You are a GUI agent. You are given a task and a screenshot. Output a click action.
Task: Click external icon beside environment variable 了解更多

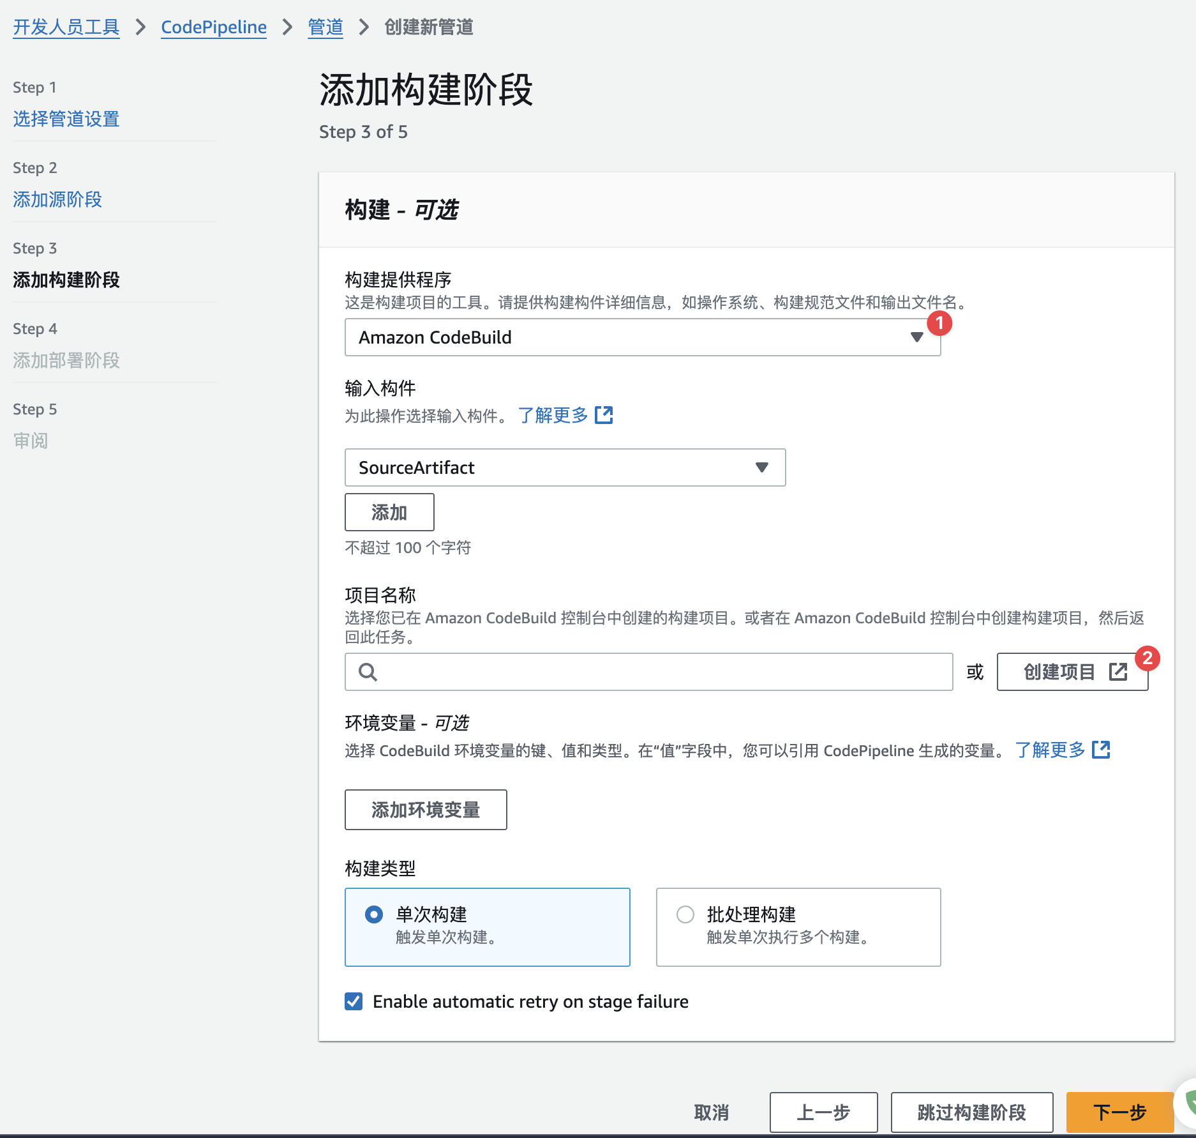coord(1102,750)
